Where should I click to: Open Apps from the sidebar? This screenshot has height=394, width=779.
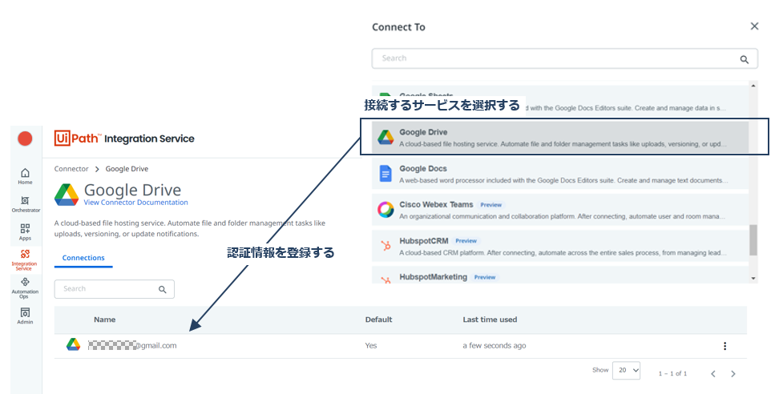25,231
